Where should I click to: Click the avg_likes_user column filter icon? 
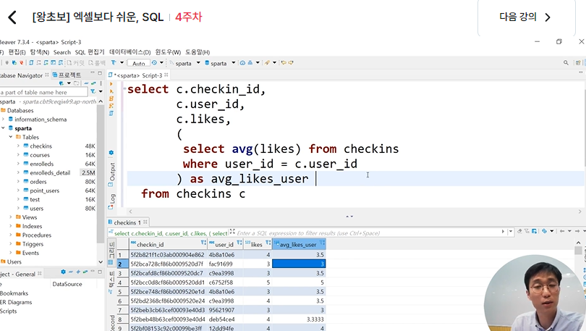tap(322, 243)
